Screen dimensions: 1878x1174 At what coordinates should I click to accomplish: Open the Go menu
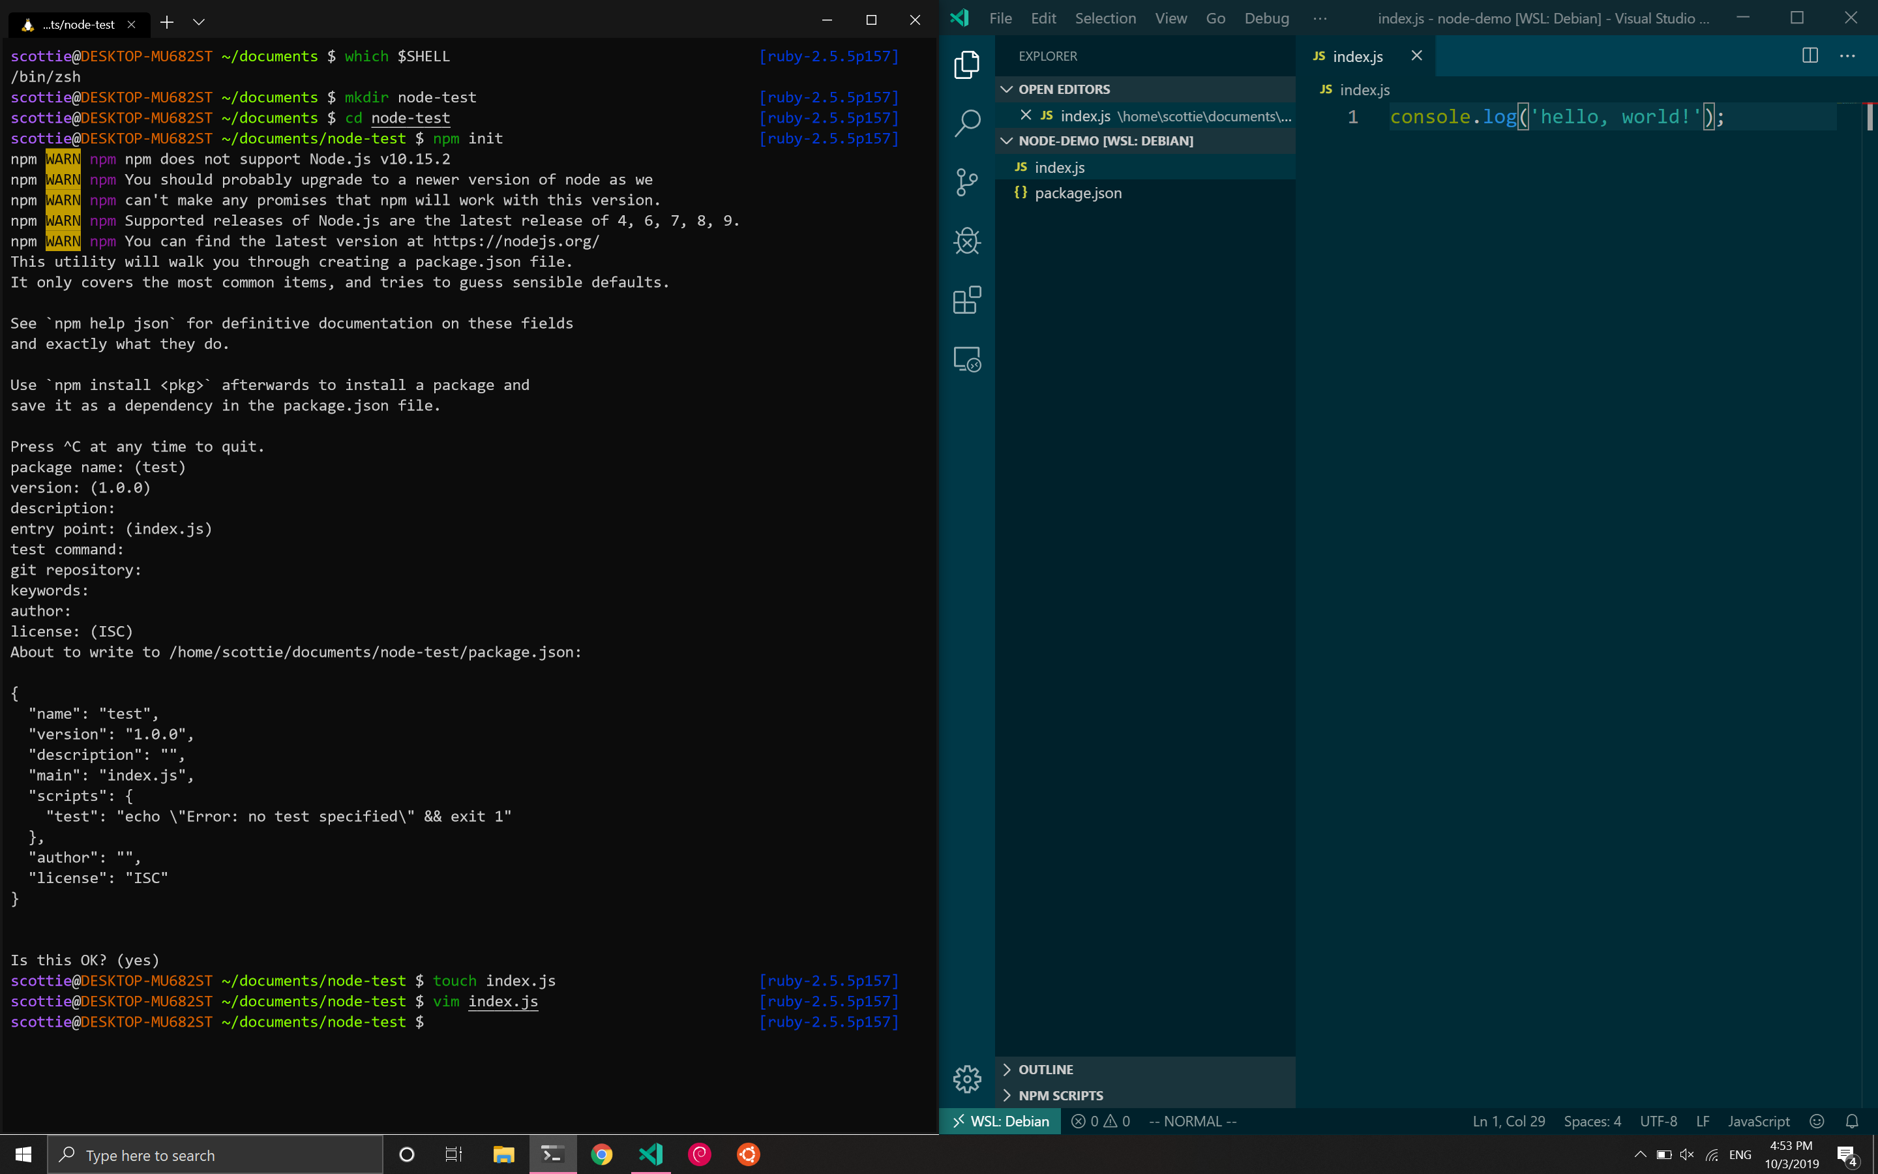pos(1215,18)
